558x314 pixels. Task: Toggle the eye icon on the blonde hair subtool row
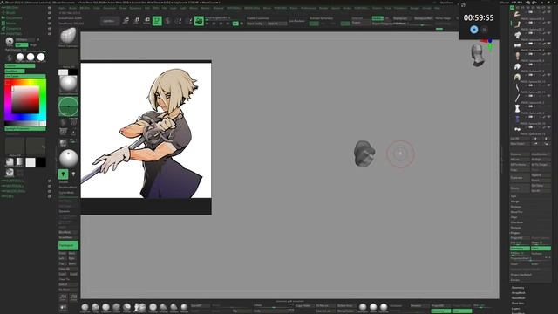[548, 75]
